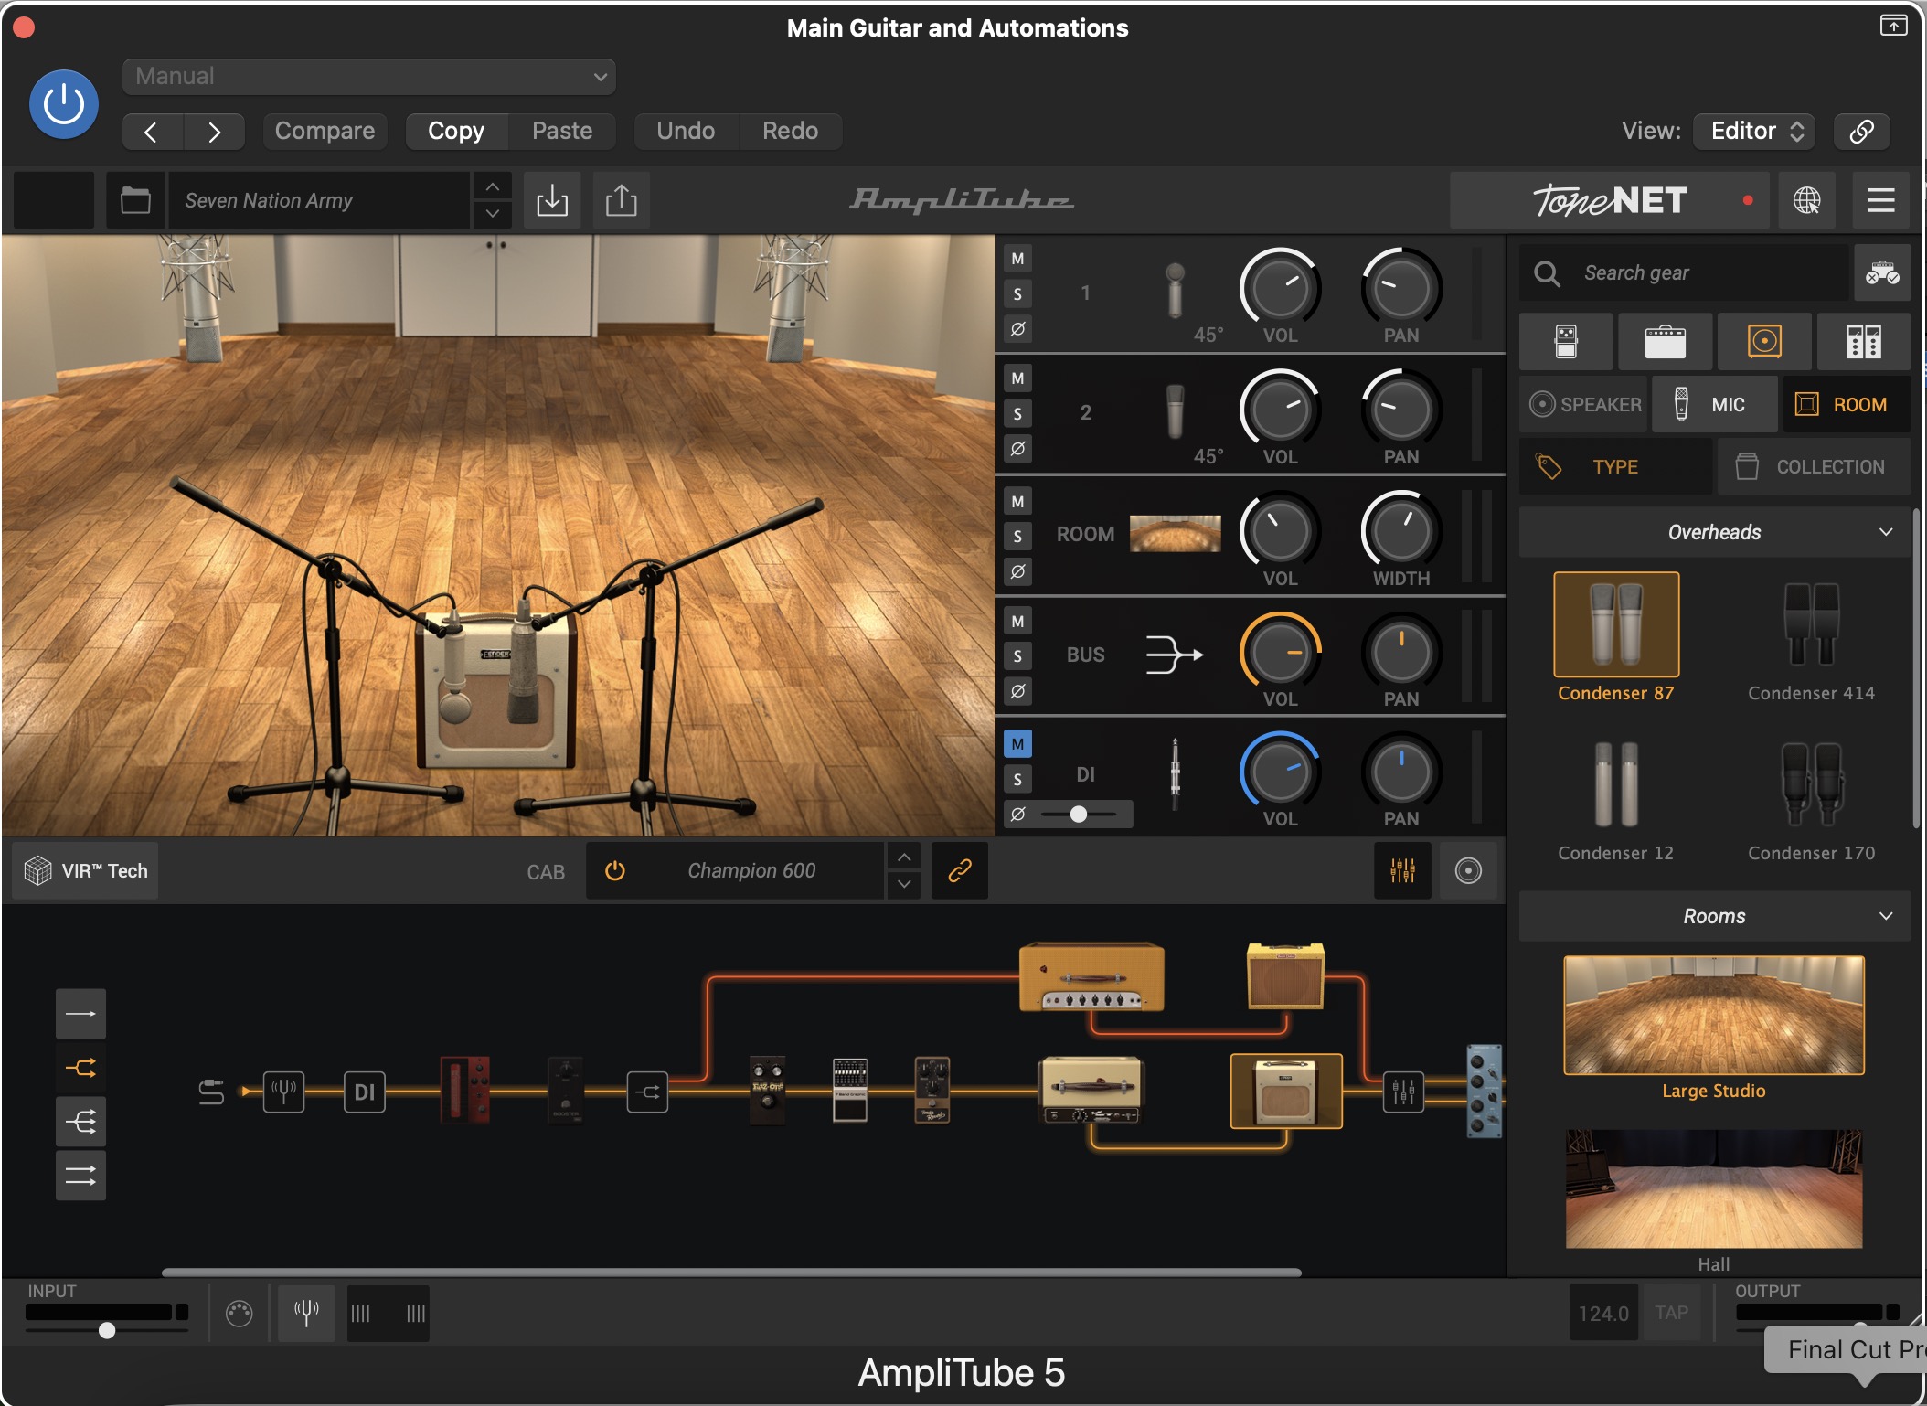Export preset with share icon
Image resolution: width=1927 pixels, height=1406 pixels.
tap(621, 199)
